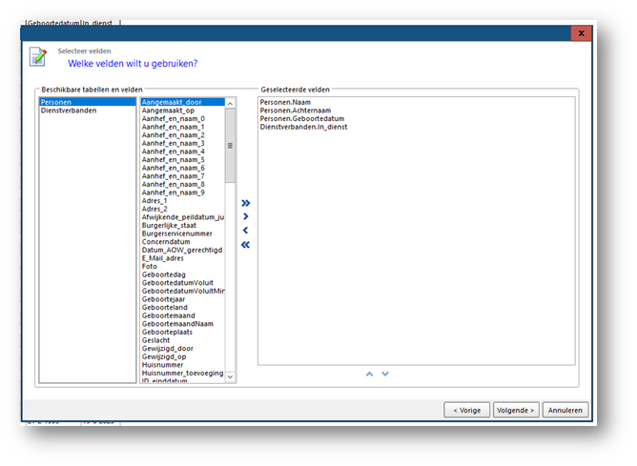
Task: Select the Aanhef_en_naam_1 field
Action: pyautogui.click(x=182, y=127)
